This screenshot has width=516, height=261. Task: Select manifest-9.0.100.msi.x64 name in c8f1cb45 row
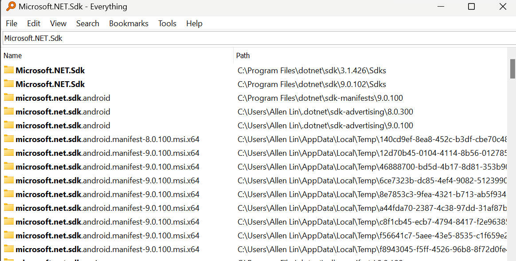click(x=107, y=222)
